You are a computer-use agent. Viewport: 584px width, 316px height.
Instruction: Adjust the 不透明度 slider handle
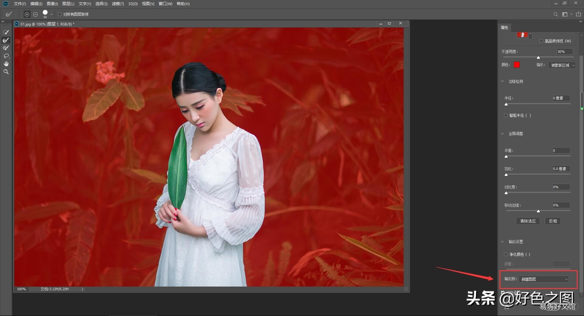click(538, 57)
